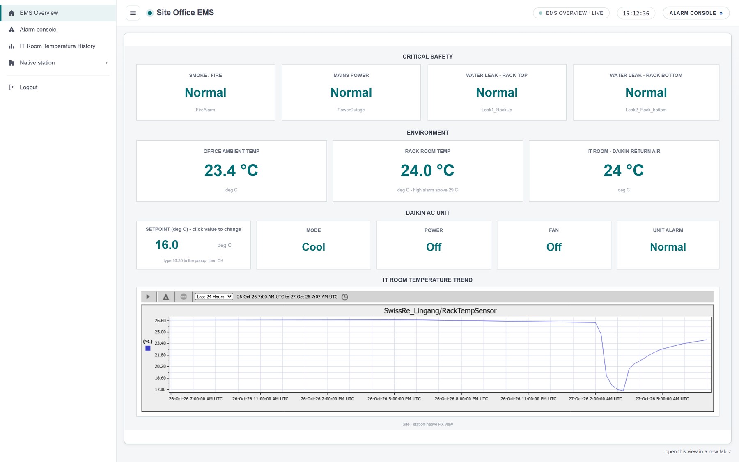Screen dimensions: 739x462
Task: Click the 16.0 setpoint value to change it
Action: (x=167, y=245)
